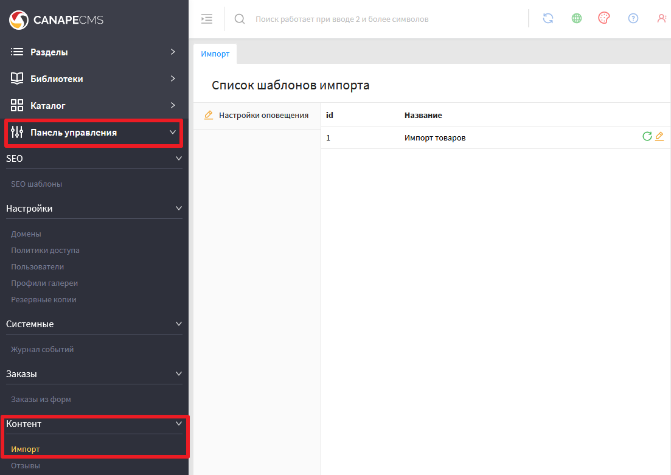Open Настройки оповещения
671x475 pixels.
[263, 115]
